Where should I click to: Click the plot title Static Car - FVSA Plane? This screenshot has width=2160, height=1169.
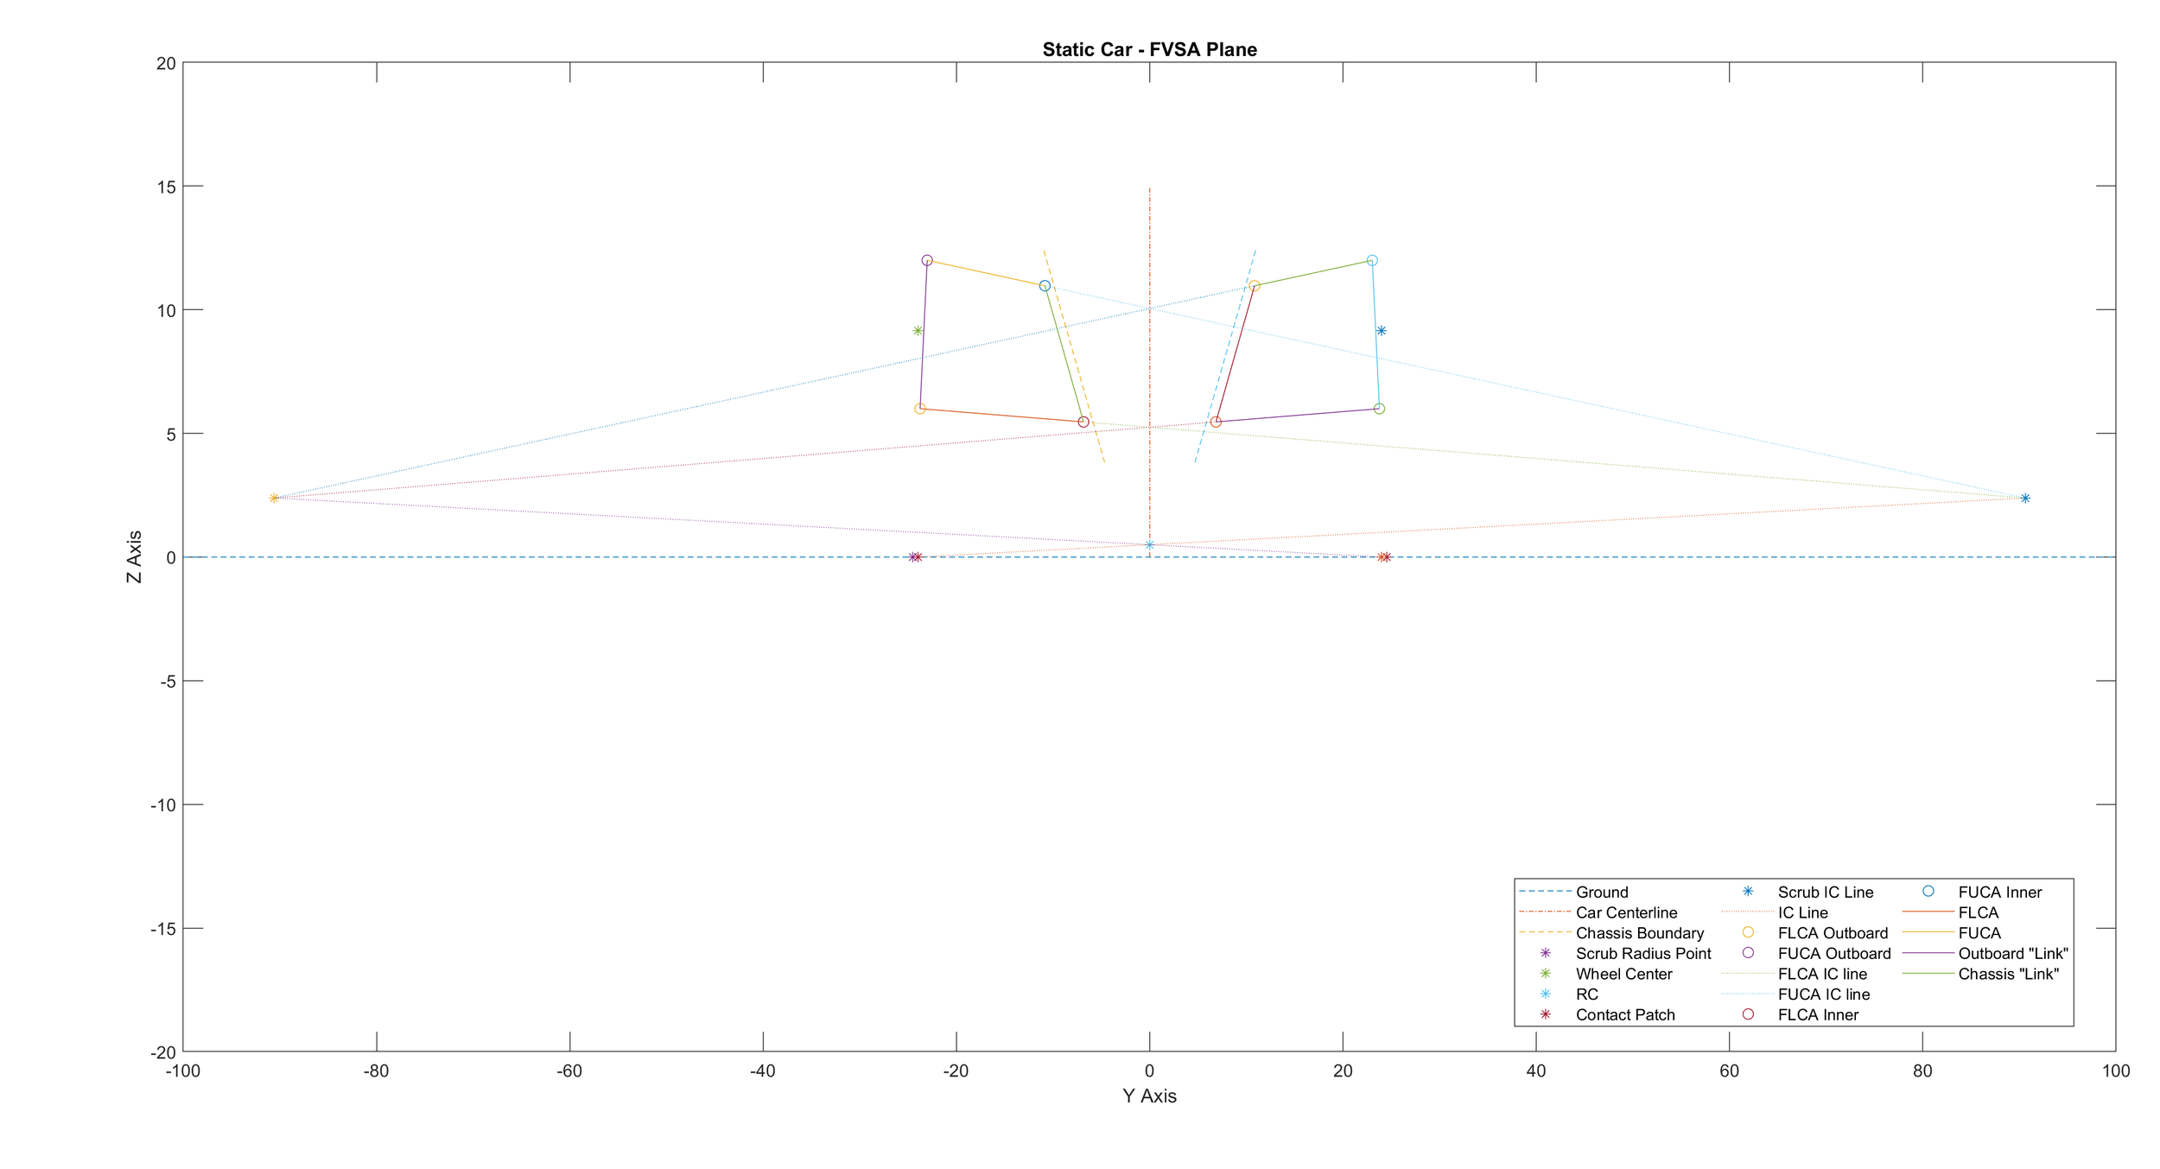1149,49
